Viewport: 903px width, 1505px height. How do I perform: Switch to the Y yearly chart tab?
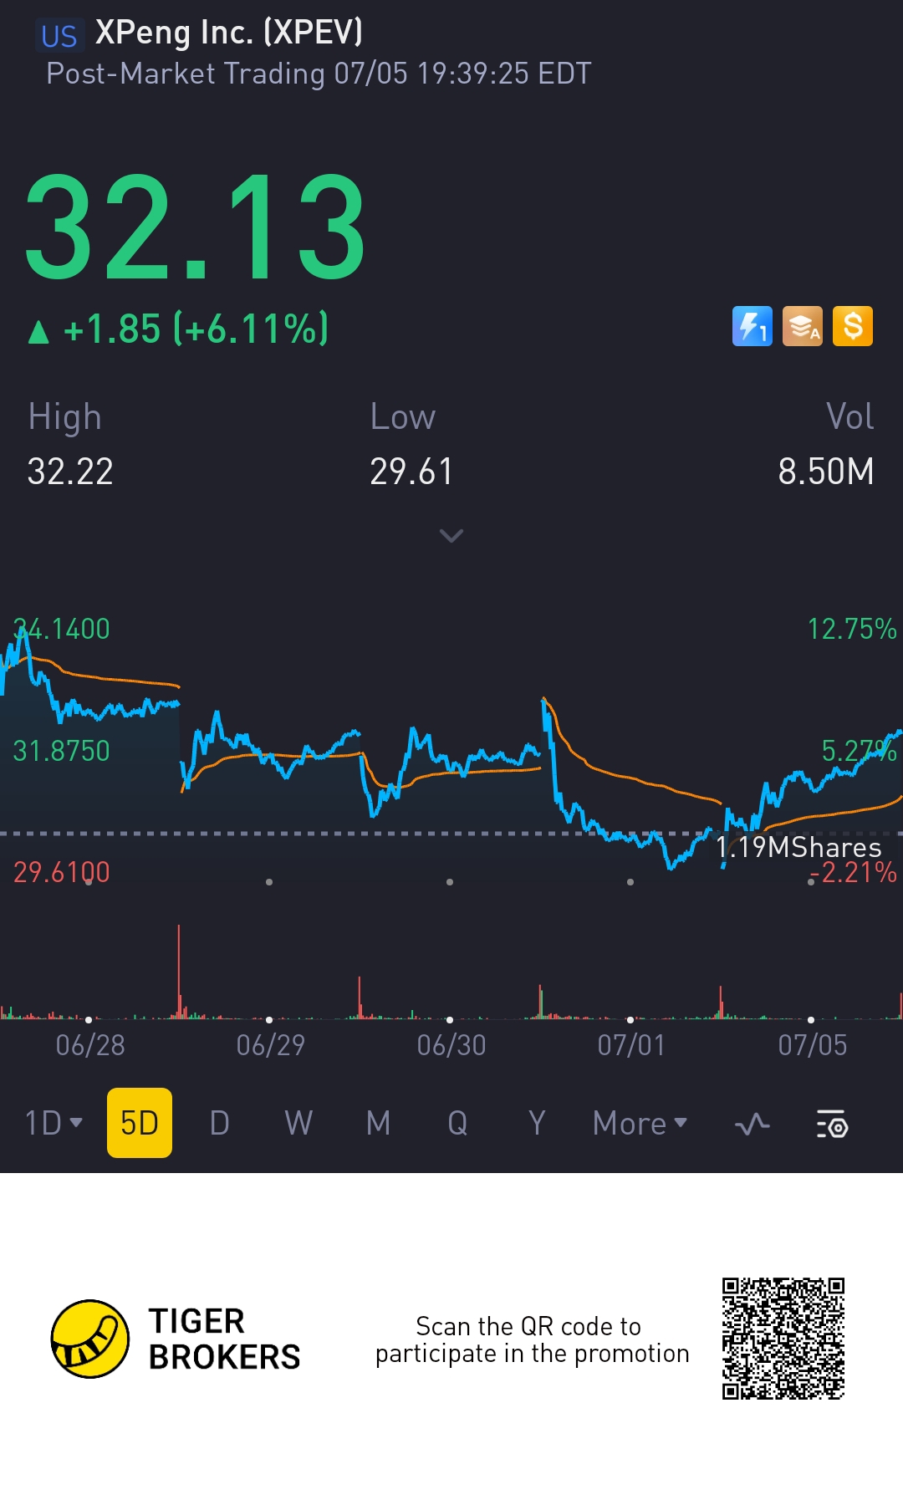pos(537,1123)
